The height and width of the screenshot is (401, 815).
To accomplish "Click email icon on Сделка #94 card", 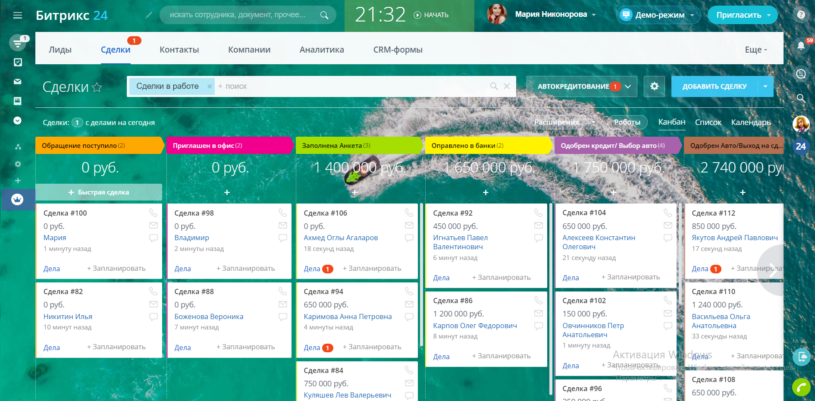I will click(409, 304).
